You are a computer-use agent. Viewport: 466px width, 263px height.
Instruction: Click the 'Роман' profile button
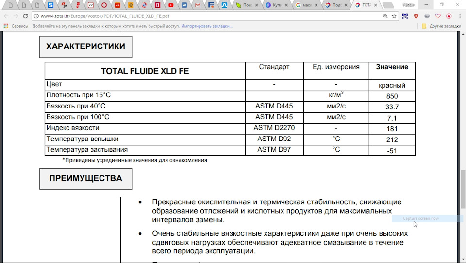(x=408, y=5)
